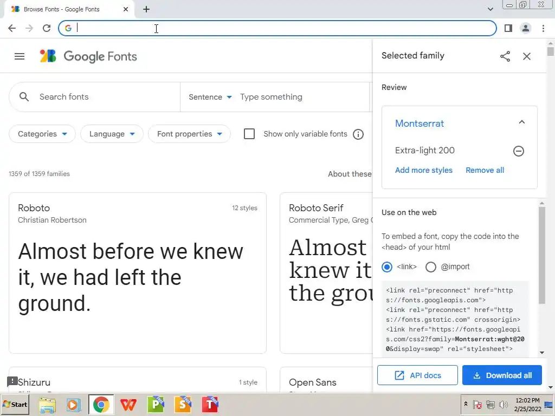The image size is (555, 416).
Task: Click the "1359 of 1359 families" count
Action: tap(39, 174)
